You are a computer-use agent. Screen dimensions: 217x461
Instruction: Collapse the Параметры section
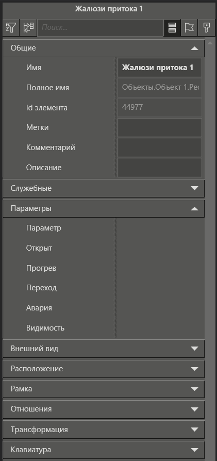104,208
